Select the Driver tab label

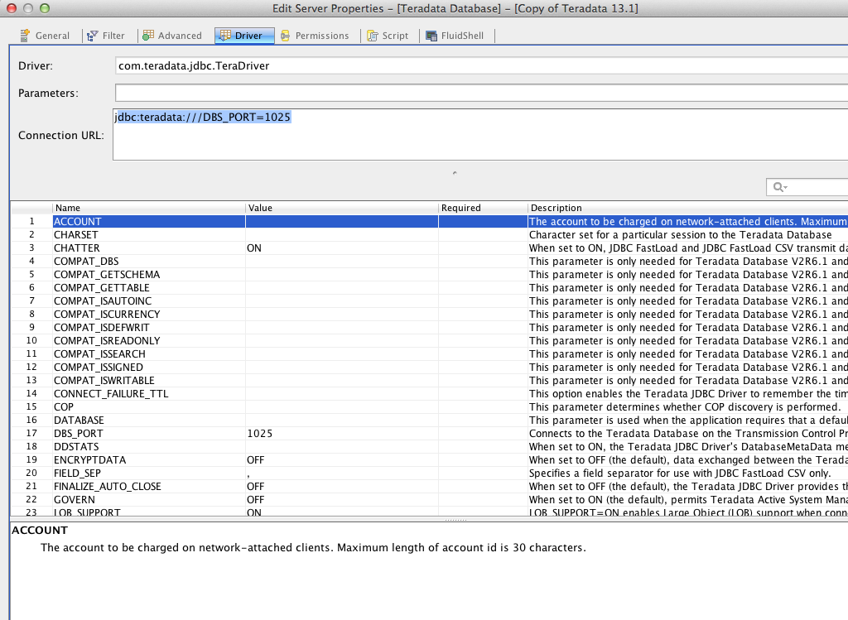pyautogui.click(x=248, y=36)
